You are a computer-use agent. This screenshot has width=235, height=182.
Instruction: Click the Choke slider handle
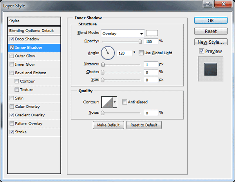tap(103, 72)
